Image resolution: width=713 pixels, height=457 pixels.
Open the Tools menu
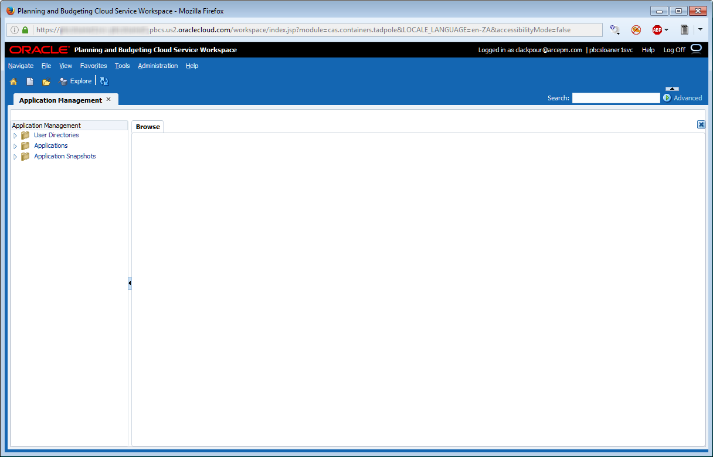[x=123, y=66]
